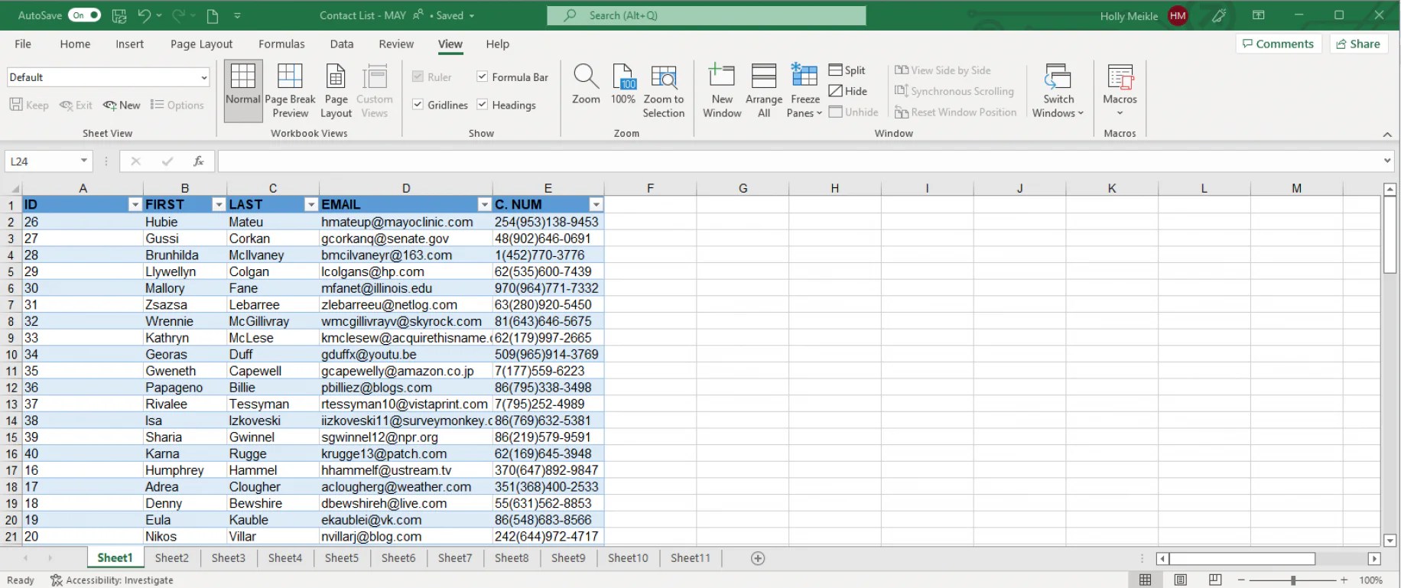Click the Comments button

click(x=1278, y=44)
